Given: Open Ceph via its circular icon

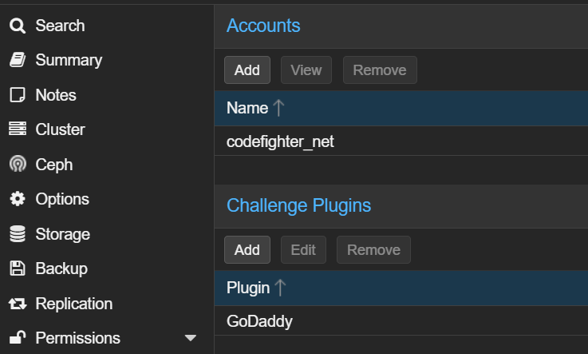Looking at the screenshot, I should click(x=18, y=164).
